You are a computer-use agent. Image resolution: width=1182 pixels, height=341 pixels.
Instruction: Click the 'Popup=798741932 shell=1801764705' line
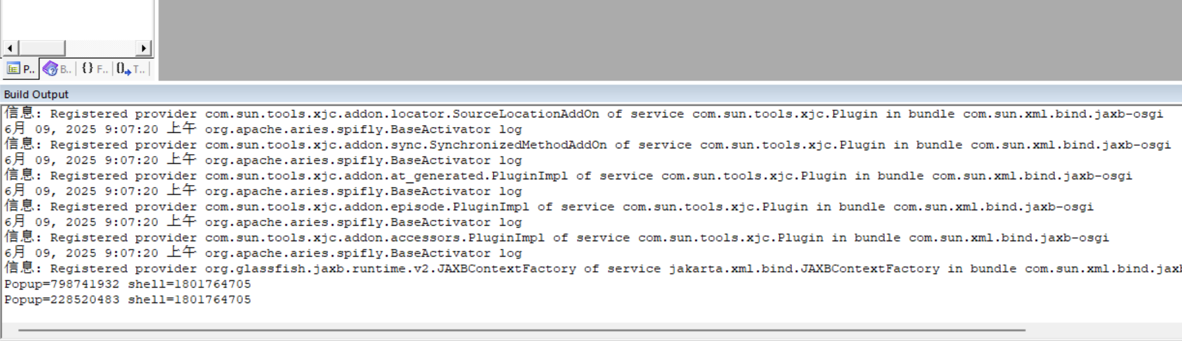[x=128, y=284]
